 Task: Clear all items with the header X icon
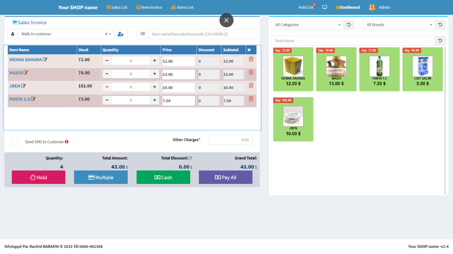pyautogui.click(x=249, y=50)
